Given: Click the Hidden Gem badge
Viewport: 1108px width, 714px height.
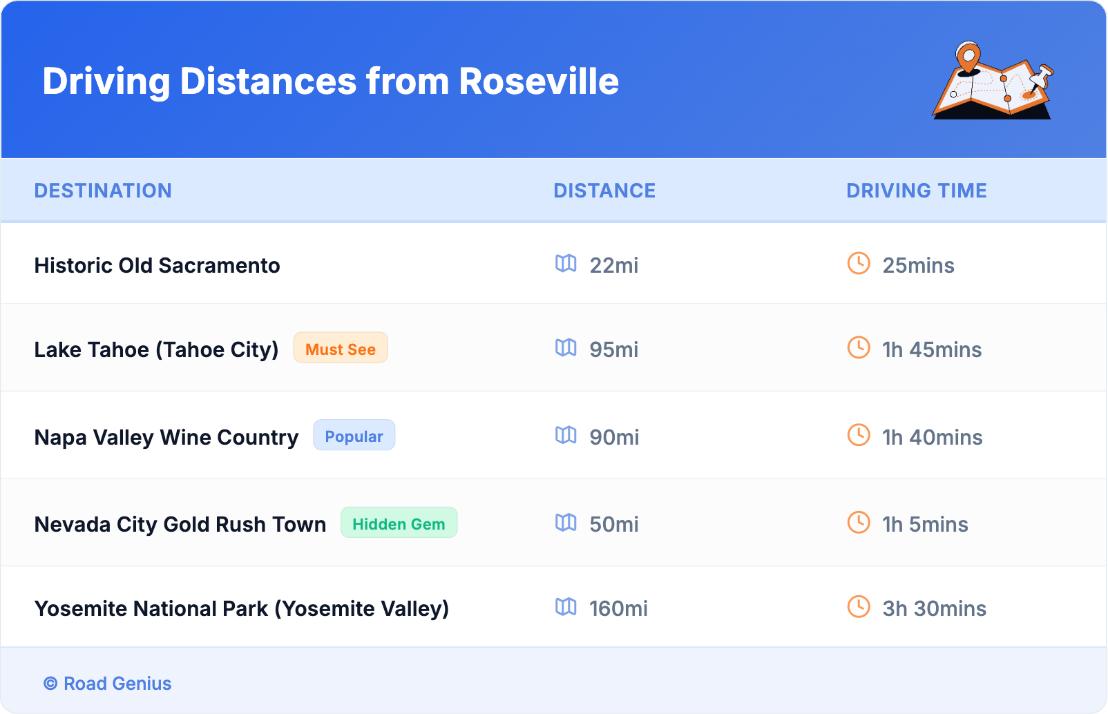Looking at the screenshot, I should [399, 523].
